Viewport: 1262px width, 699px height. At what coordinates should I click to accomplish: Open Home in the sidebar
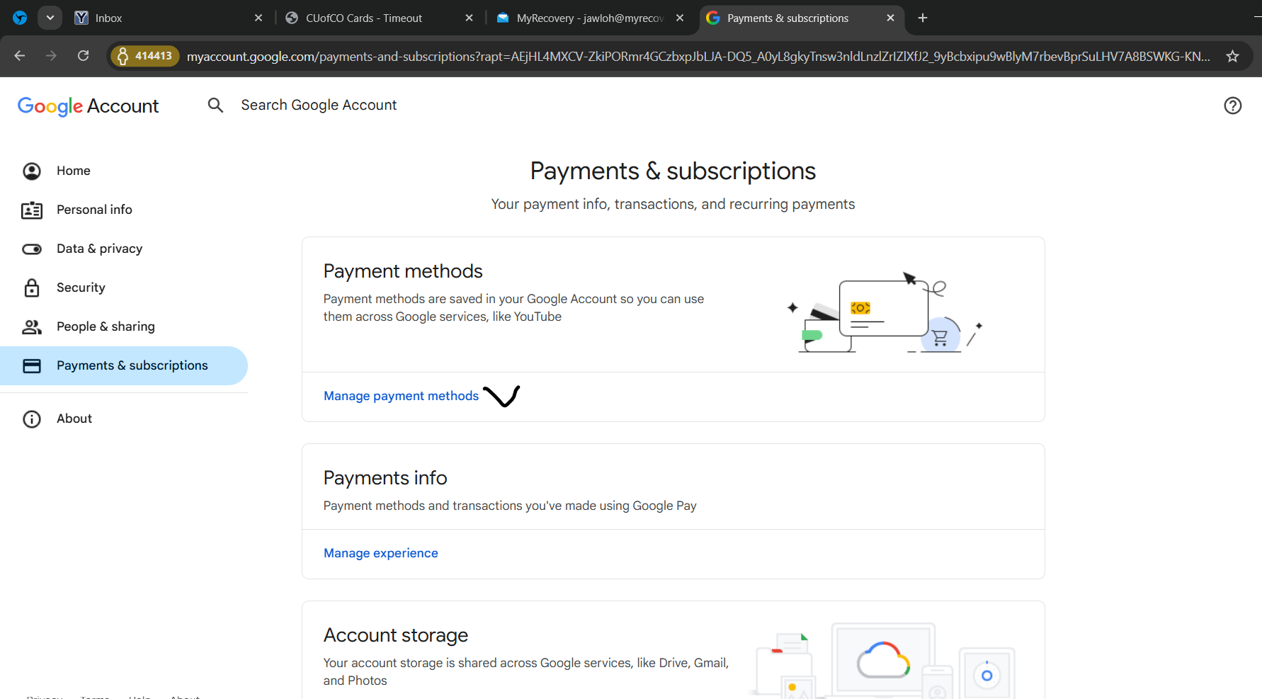[x=74, y=171]
